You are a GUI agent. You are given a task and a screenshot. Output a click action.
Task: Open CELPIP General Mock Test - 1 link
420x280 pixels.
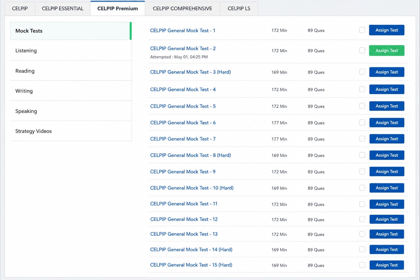183,30
